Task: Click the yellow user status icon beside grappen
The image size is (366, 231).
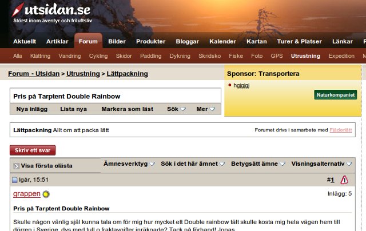Action: point(46,194)
